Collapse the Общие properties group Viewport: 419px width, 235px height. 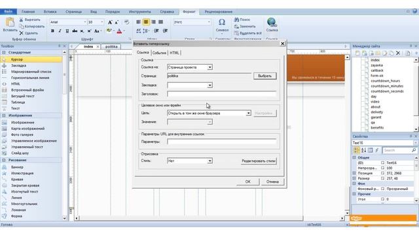pyautogui.click(x=354, y=158)
